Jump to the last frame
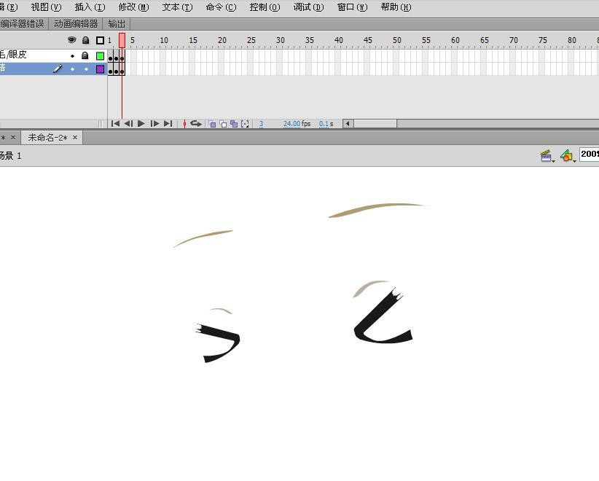This screenshot has width=599, height=481. 168,124
